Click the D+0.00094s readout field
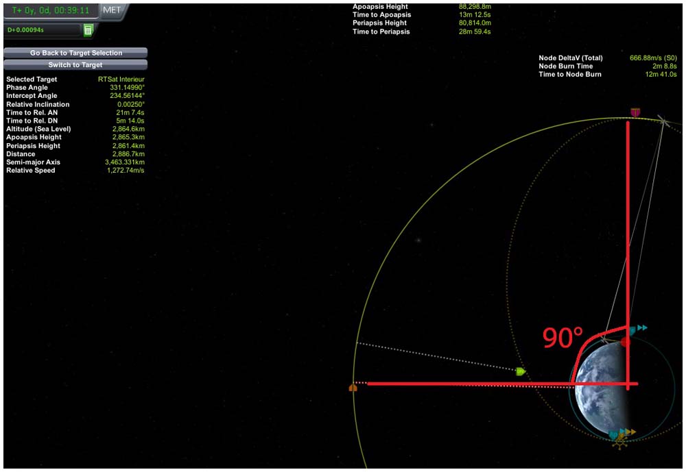Screen dimensions: 686x472 click(x=43, y=30)
